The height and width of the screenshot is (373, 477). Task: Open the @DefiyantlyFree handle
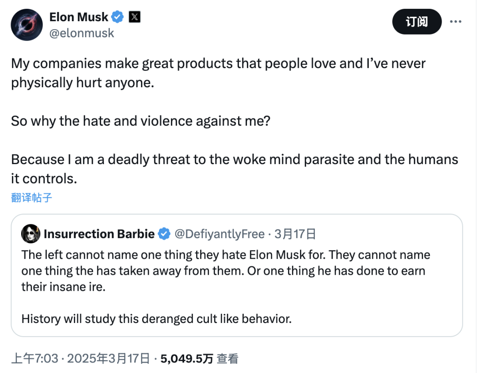tap(220, 234)
